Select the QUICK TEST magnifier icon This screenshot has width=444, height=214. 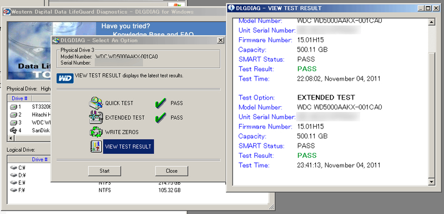[x=96, y=103]
